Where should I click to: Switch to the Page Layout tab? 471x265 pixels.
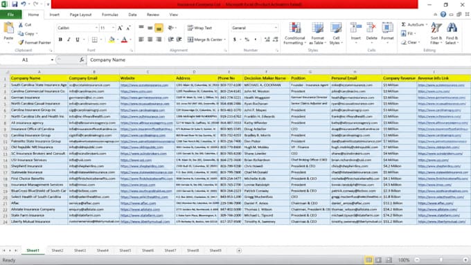pos(80,15)
